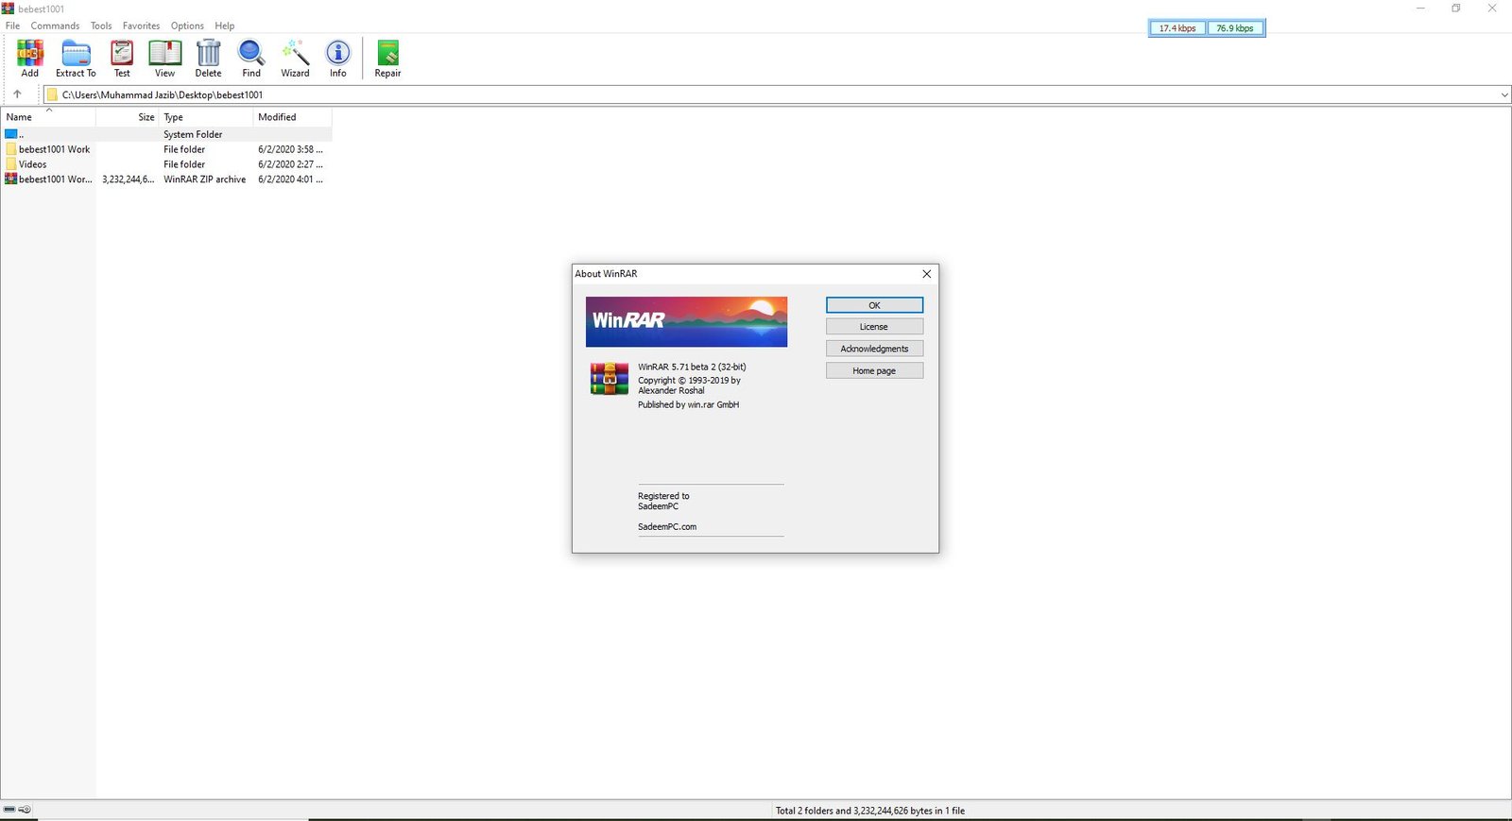The height and width of the screenshot is (821, 1512).
Task: Open the Favorites menu
Action: pos(141,26)
